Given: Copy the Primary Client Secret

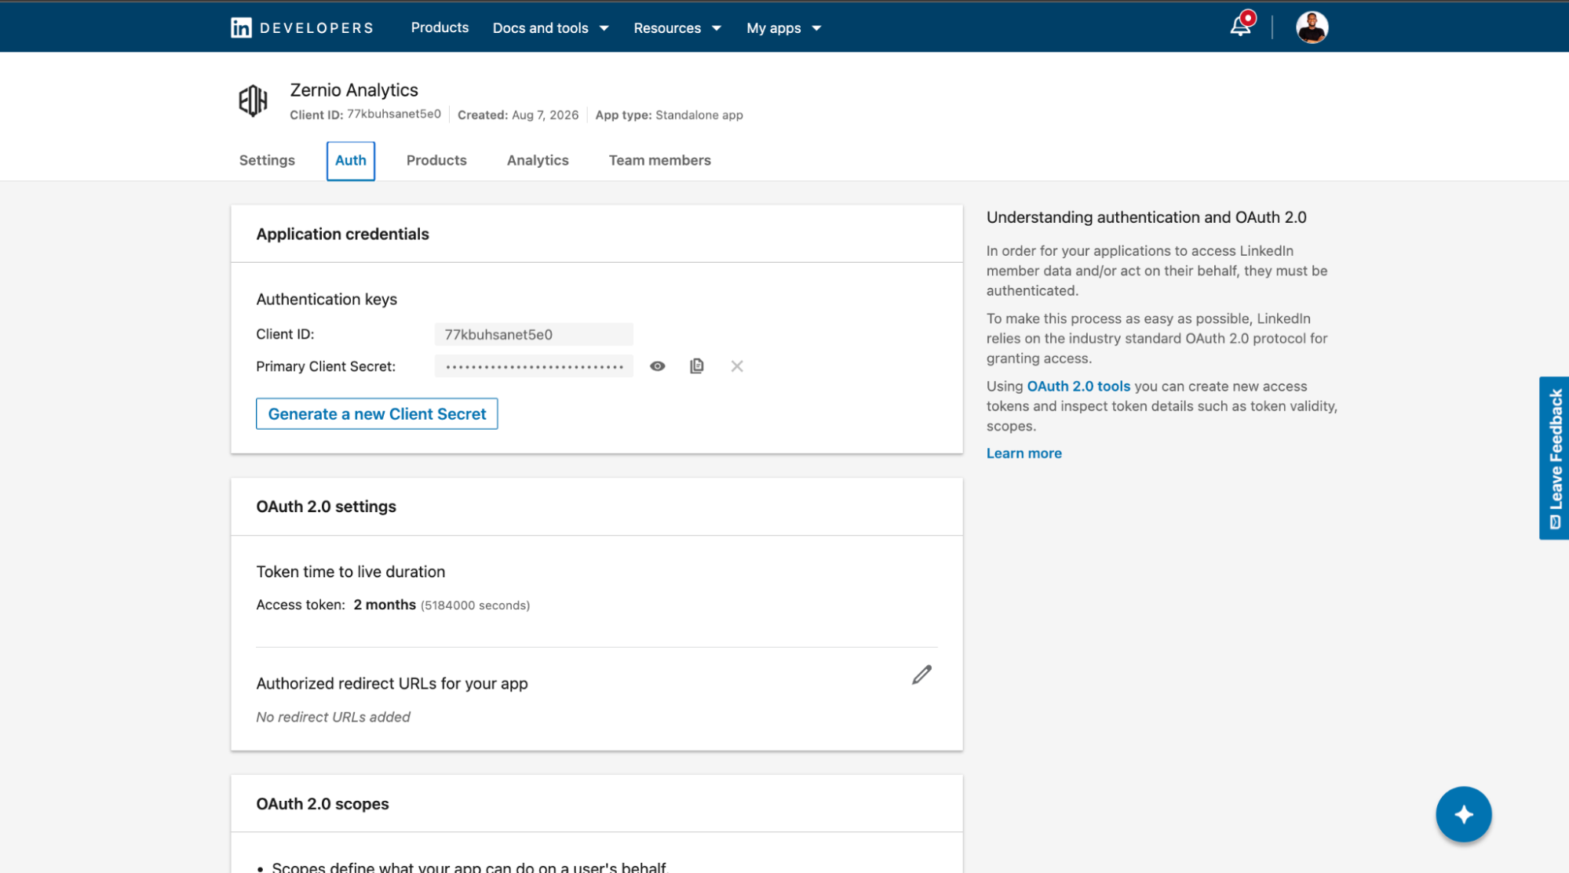Looking at the screenshot, I should point(697,366).
